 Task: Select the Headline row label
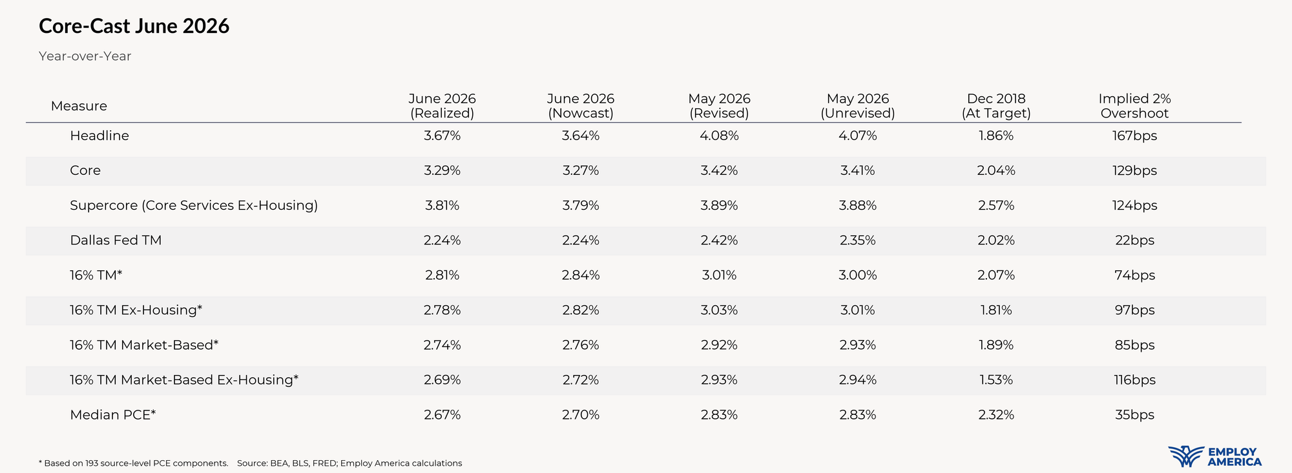coord(99,136)
